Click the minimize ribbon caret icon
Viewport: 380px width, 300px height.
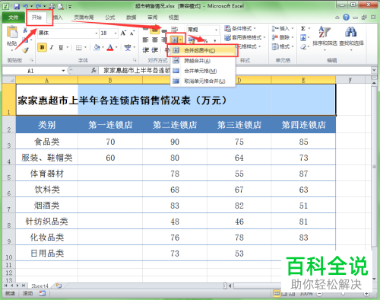pyautogui.click(x=337, y=18)
